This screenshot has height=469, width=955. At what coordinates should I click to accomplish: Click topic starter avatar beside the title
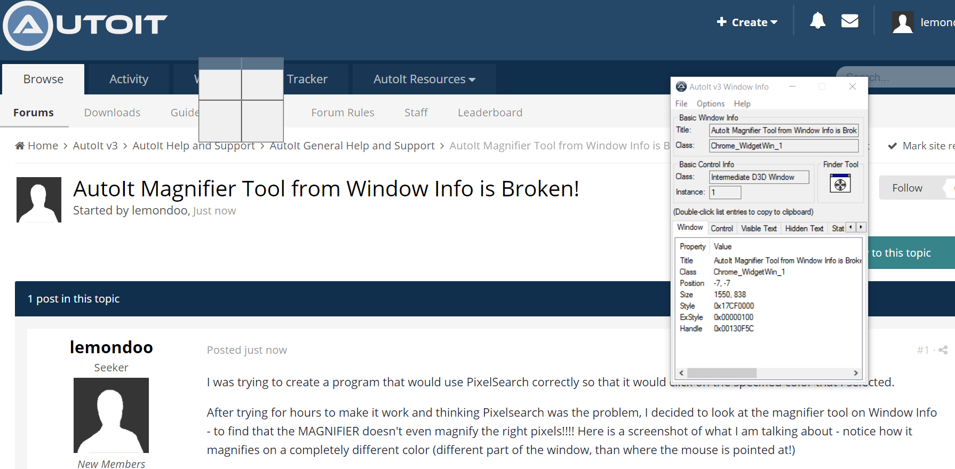click(x=39, y=200)
